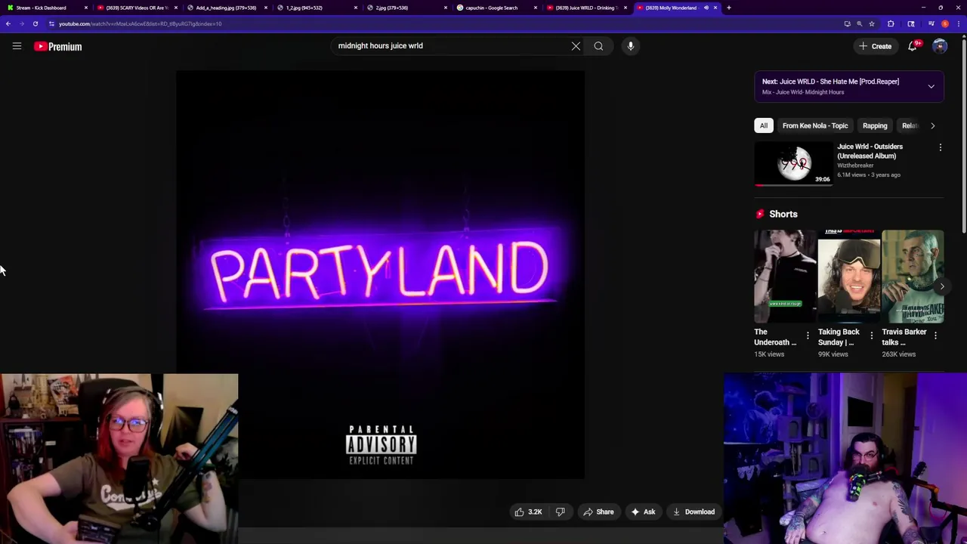Select the Rapping filter chip
Screen dimensions: 967x544
pos(875,125)
